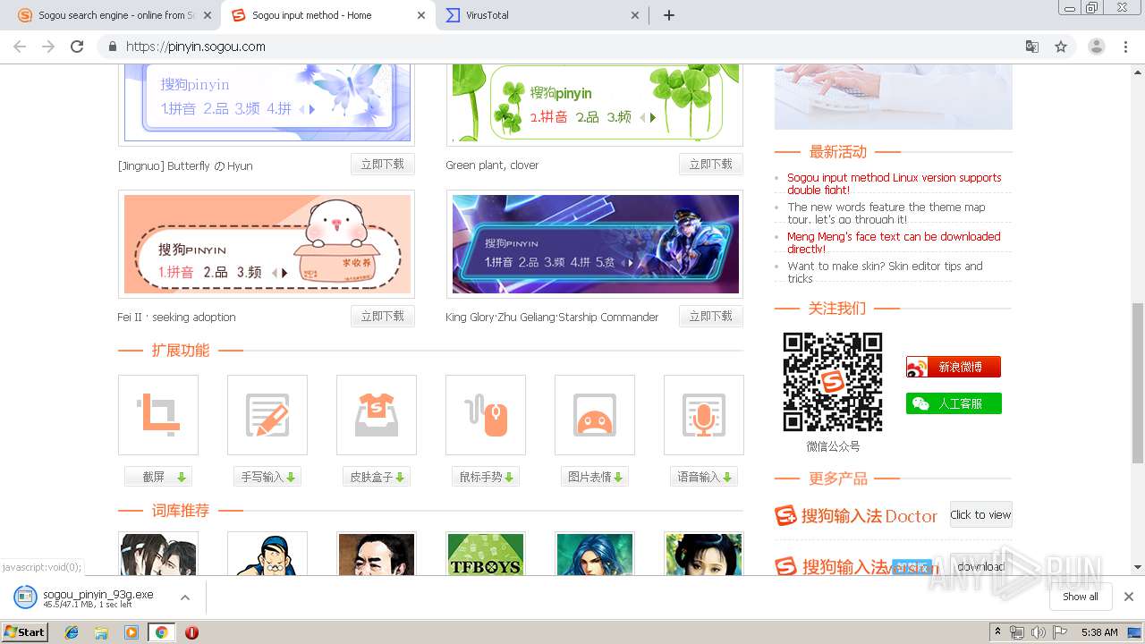Open Meng Meng's face text link

894,242
